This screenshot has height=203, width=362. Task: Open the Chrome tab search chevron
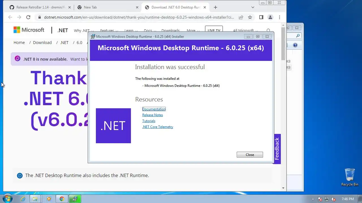[253, 7]
